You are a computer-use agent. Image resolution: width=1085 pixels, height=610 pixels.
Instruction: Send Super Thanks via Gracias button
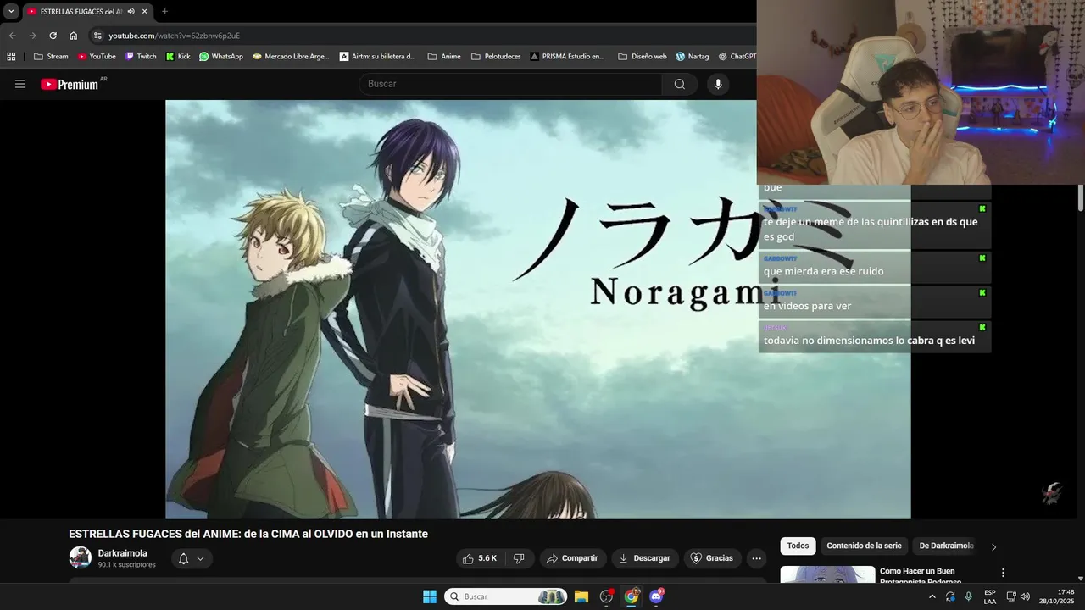[x=712, y=558]
